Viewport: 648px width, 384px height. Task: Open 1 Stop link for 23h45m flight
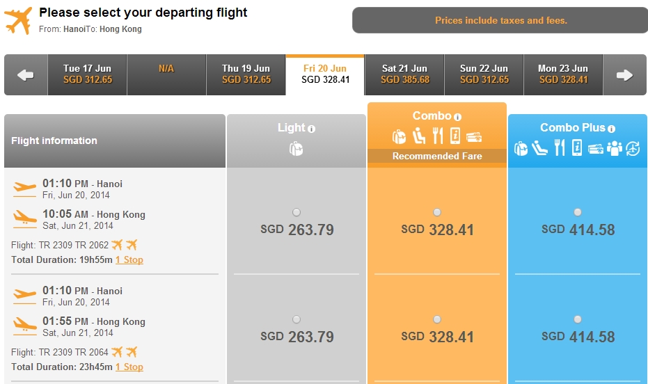tap(129, 367)
